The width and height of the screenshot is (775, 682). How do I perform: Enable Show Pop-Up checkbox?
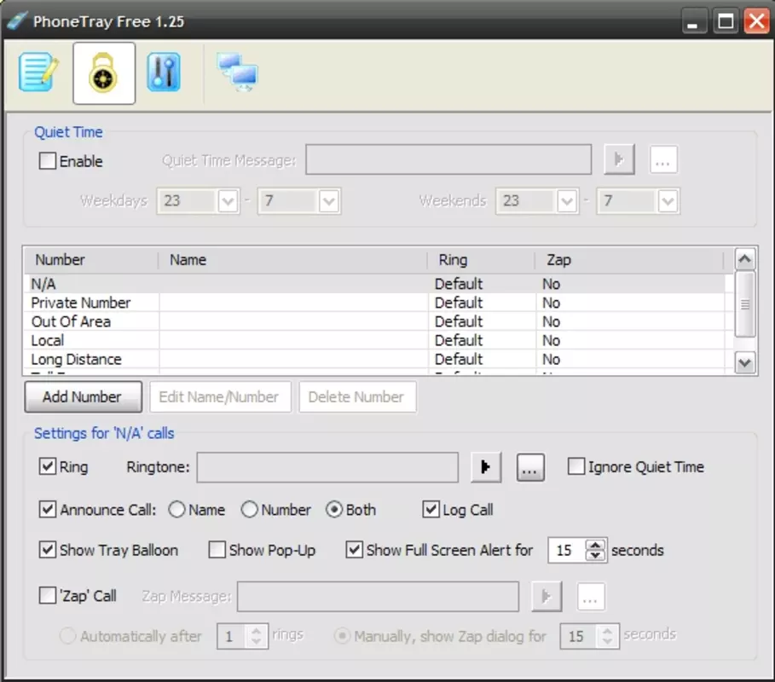(217, 550)
